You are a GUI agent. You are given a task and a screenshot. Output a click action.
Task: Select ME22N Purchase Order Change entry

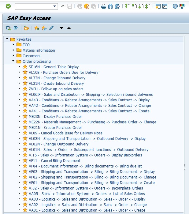(x=92, y=122)
